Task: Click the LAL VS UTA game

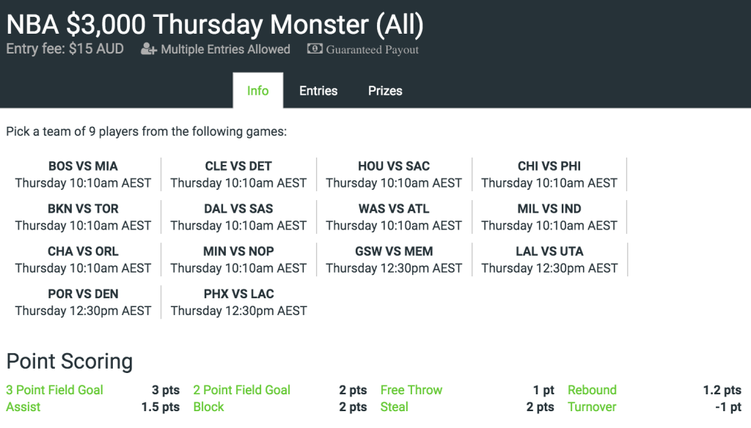Action: pos(549,259)
